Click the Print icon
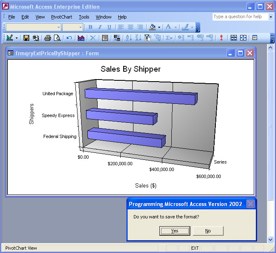 click(x=48, y=38)
